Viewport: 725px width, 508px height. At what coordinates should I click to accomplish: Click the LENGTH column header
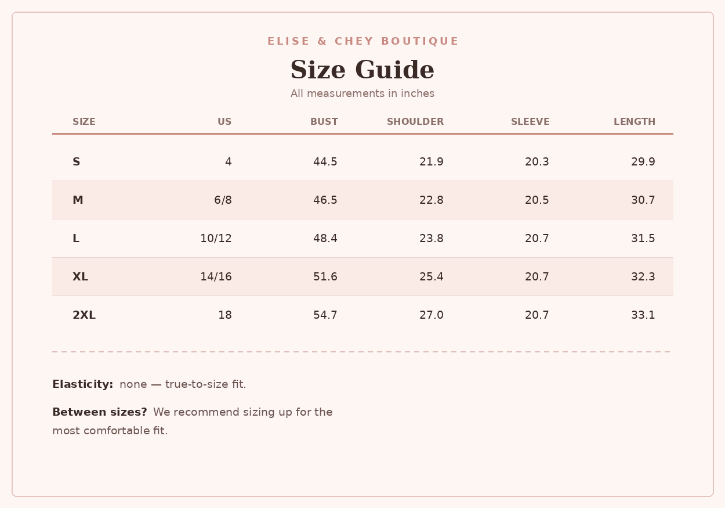point(635,122)
